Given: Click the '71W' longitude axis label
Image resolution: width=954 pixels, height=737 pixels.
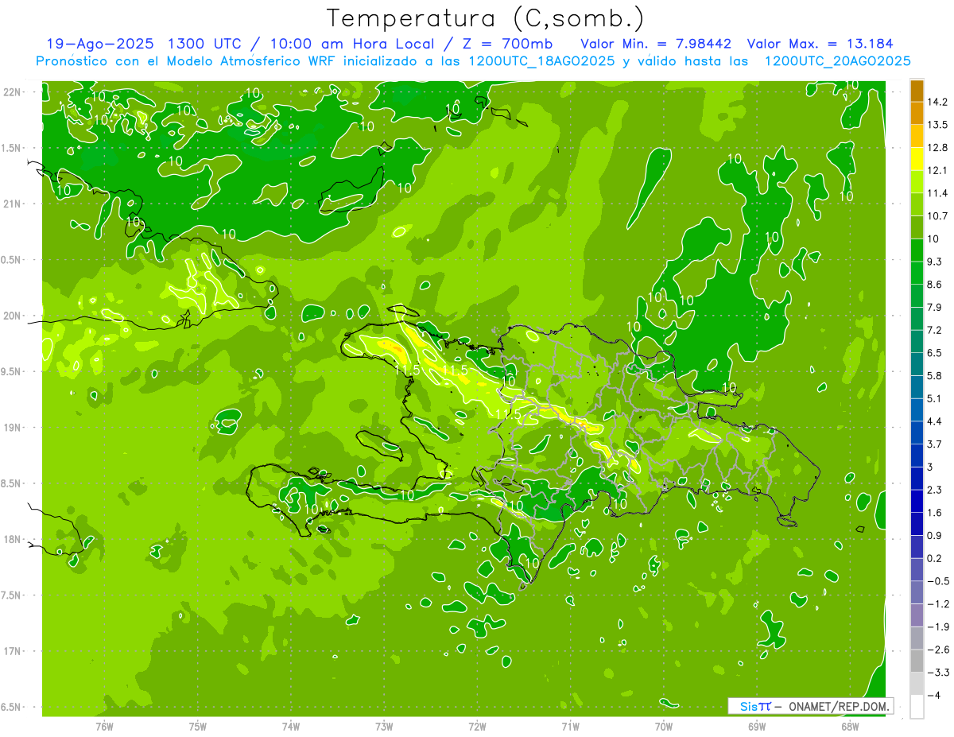Looking at the screenshot, I should coord(570,726).
